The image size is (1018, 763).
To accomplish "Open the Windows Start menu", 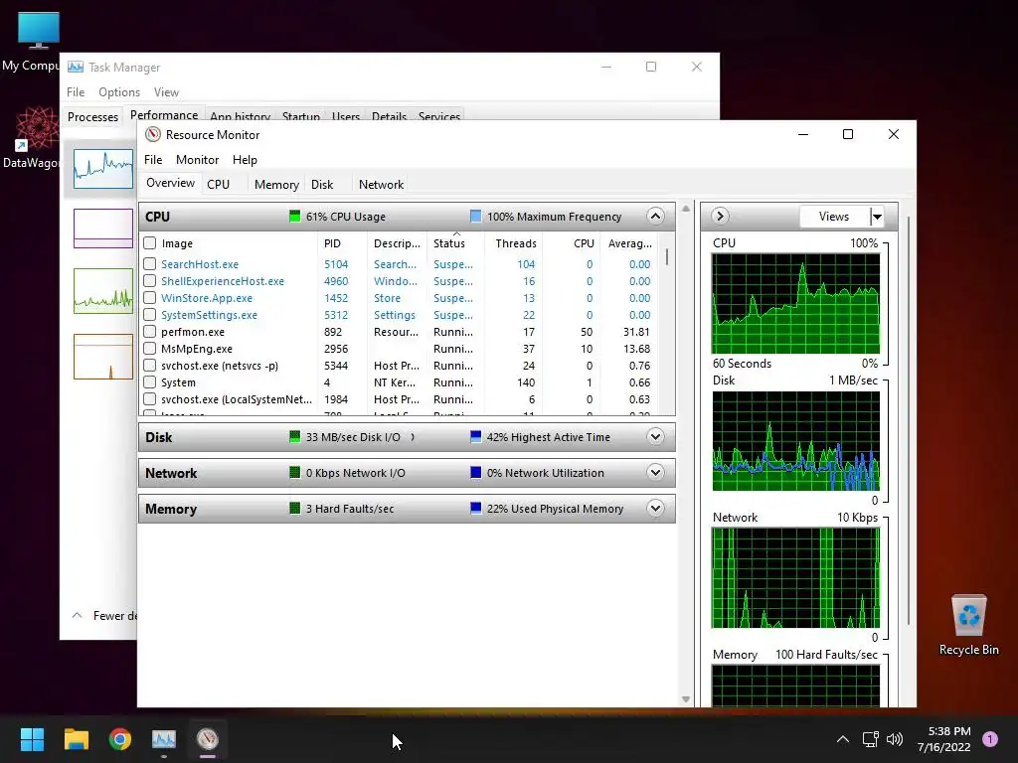I will [x=32, y=739].
